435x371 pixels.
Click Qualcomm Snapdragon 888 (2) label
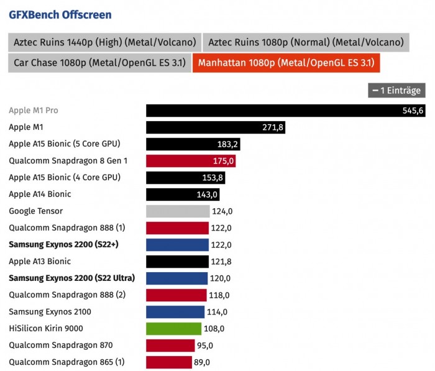point(67,295)
